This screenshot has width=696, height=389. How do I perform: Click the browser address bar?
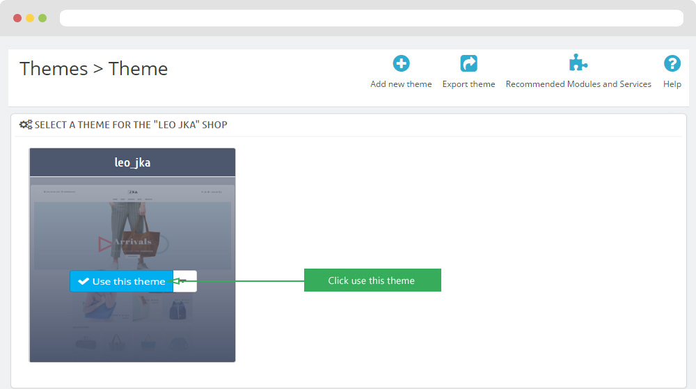point(372,18)
